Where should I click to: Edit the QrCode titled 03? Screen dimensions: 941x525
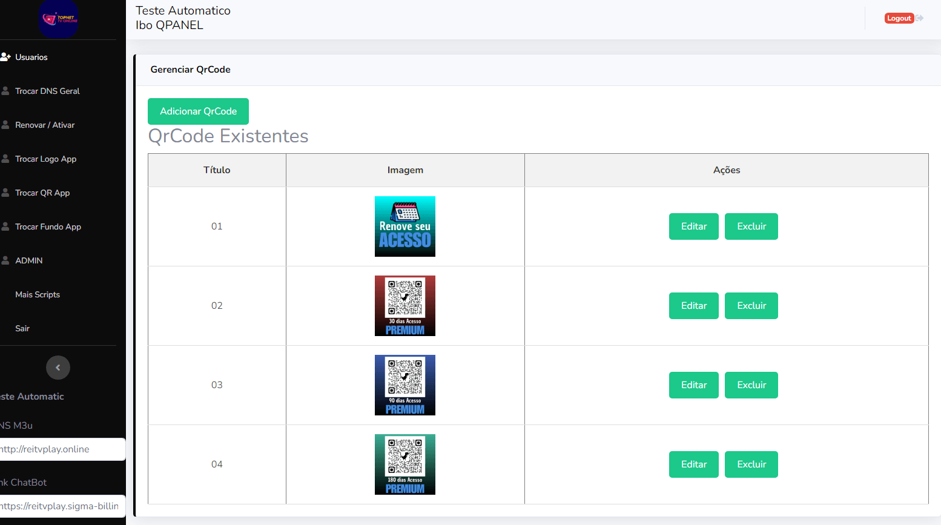click(693, 385)
